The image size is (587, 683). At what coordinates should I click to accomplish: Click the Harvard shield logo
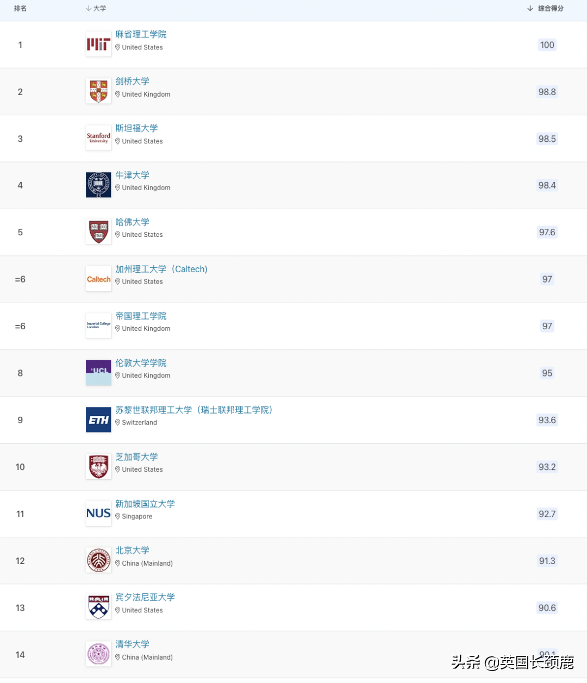coord(98,232)
